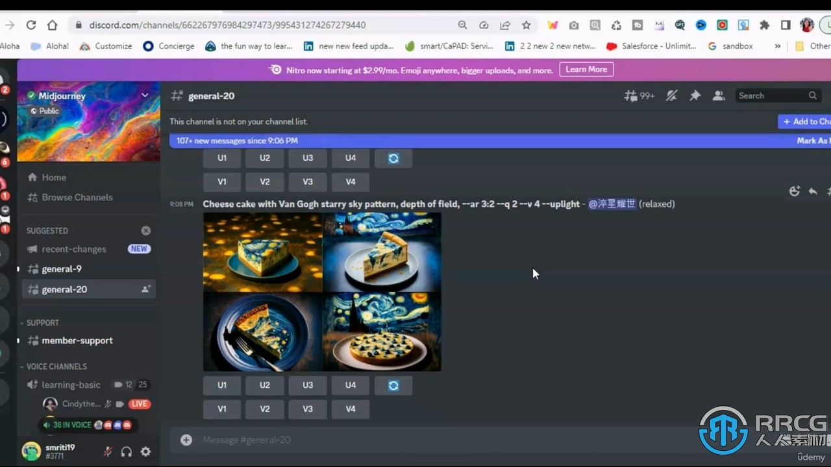Click U4 under Cheese cake images
Image resolution: width=831 pixels, height=467 pixels.
(351, 385)
